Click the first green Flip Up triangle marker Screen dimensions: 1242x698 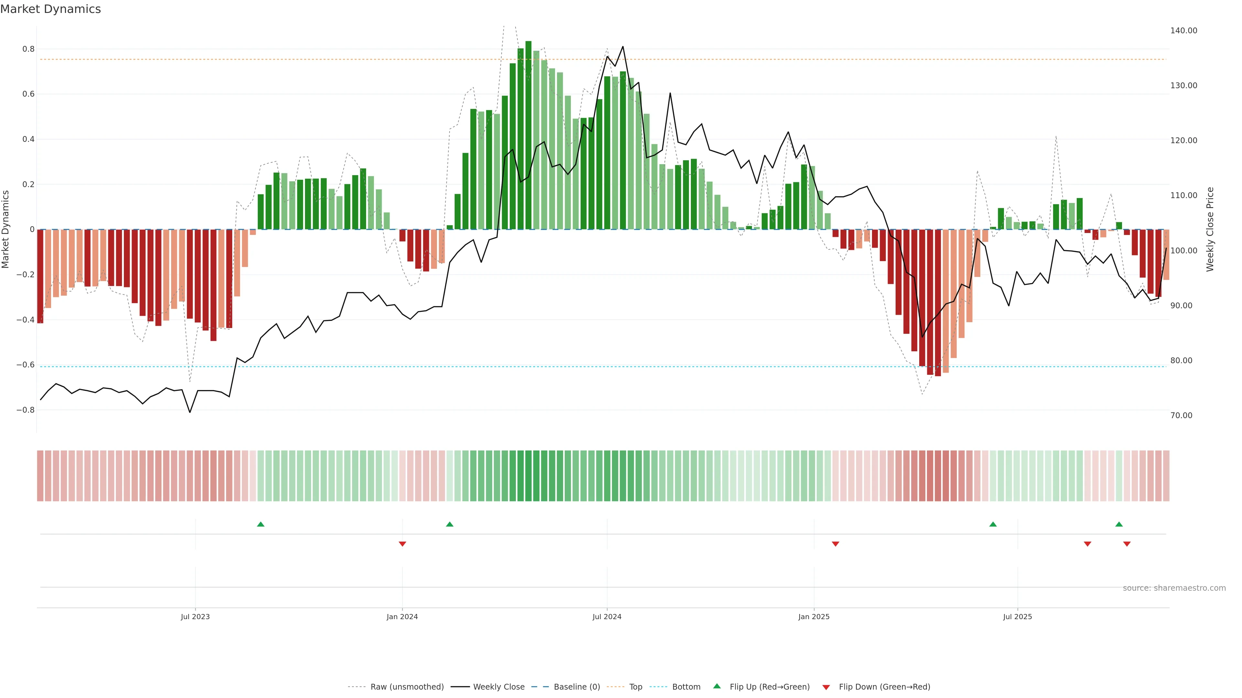point(261,524)
